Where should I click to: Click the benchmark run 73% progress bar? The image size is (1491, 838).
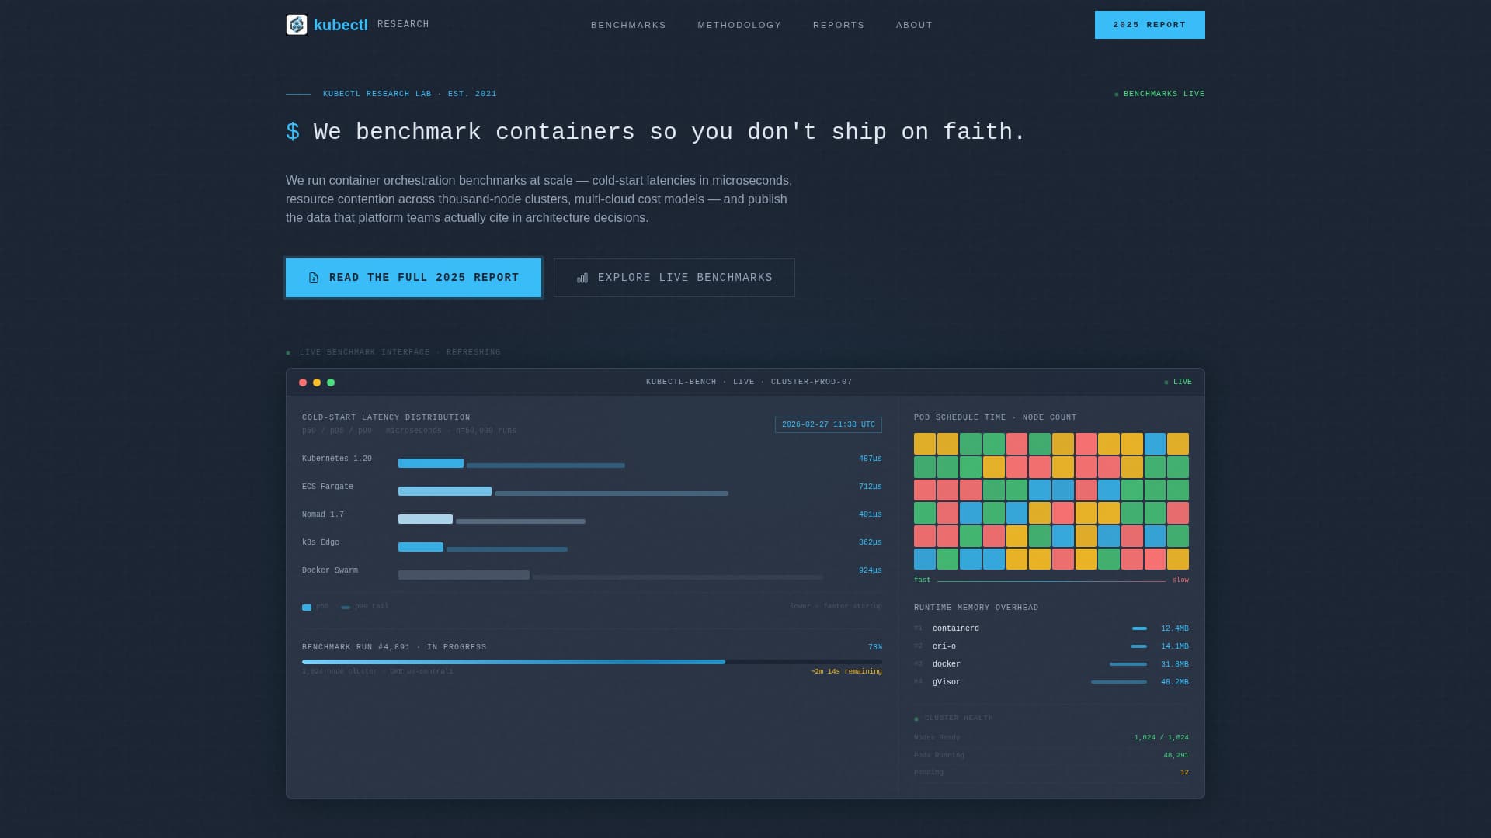pyautogui.click(x=592, y=662)
